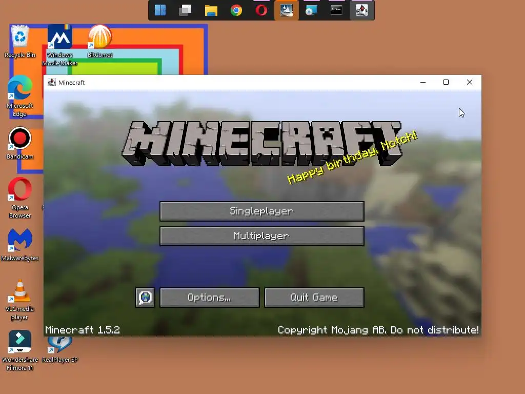Viewport: 525px width, 394px height.
Task: Select the BitComet desktop shortcut
Action: click(100, 42)
